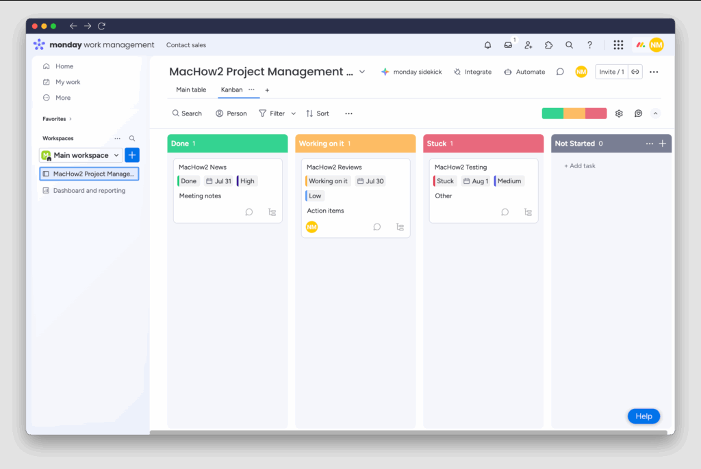
Task: Click the Filter button
Action: point(272,113)
